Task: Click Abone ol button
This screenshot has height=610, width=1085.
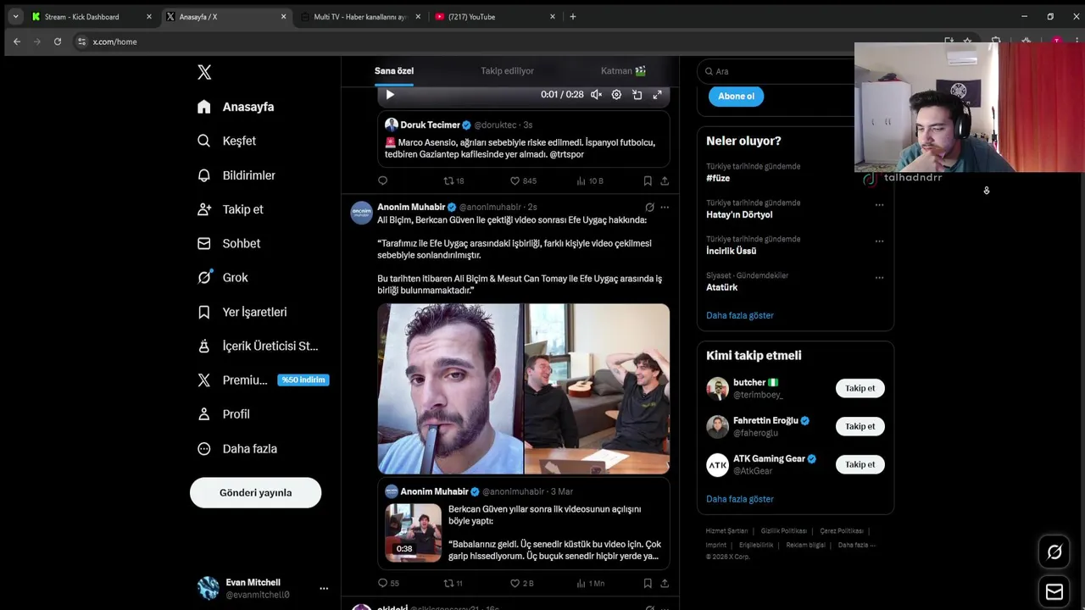Action: (736, 96)
